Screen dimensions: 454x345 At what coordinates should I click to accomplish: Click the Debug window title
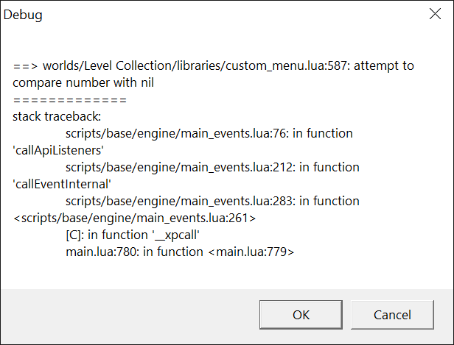tap(23, 15)
